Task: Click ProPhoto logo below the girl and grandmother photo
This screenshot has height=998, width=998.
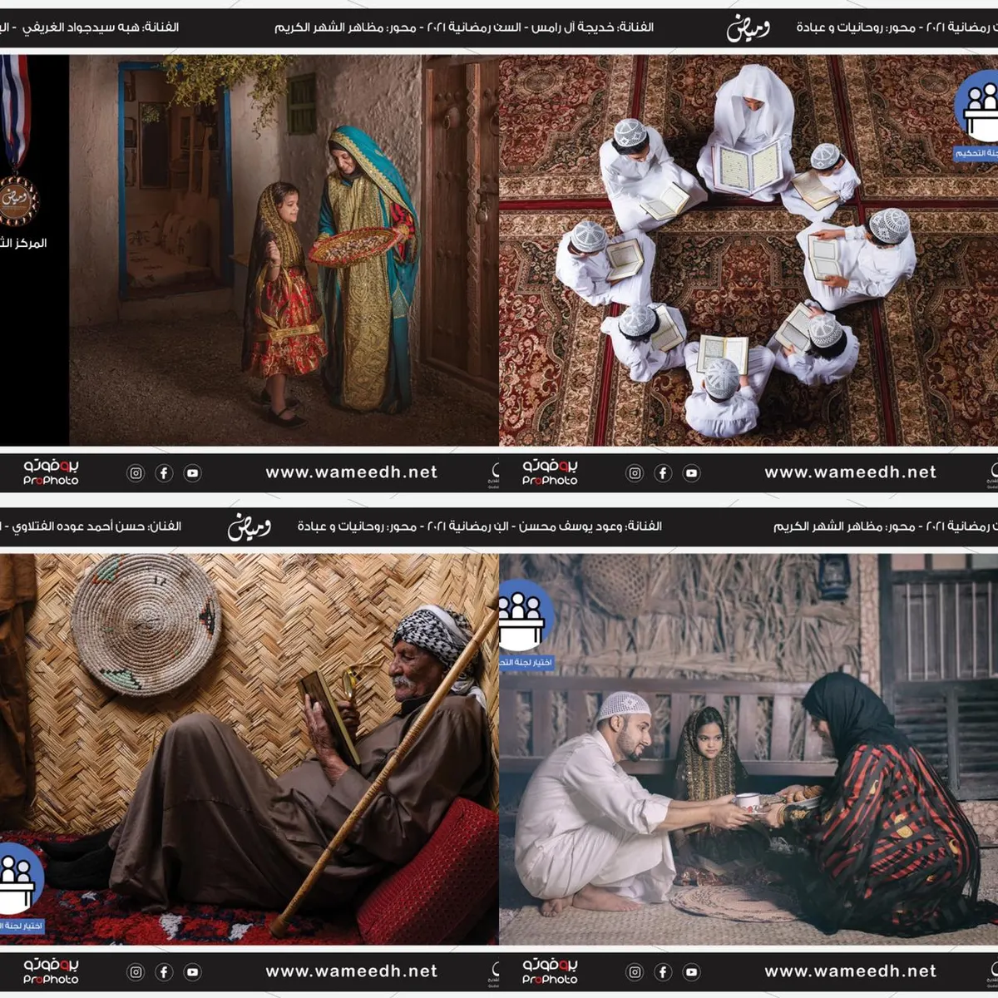Action: [x=51, y=472]
